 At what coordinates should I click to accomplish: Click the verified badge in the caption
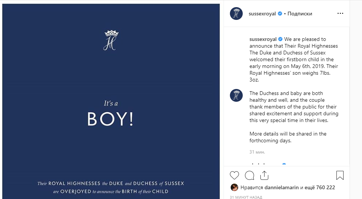280,39
